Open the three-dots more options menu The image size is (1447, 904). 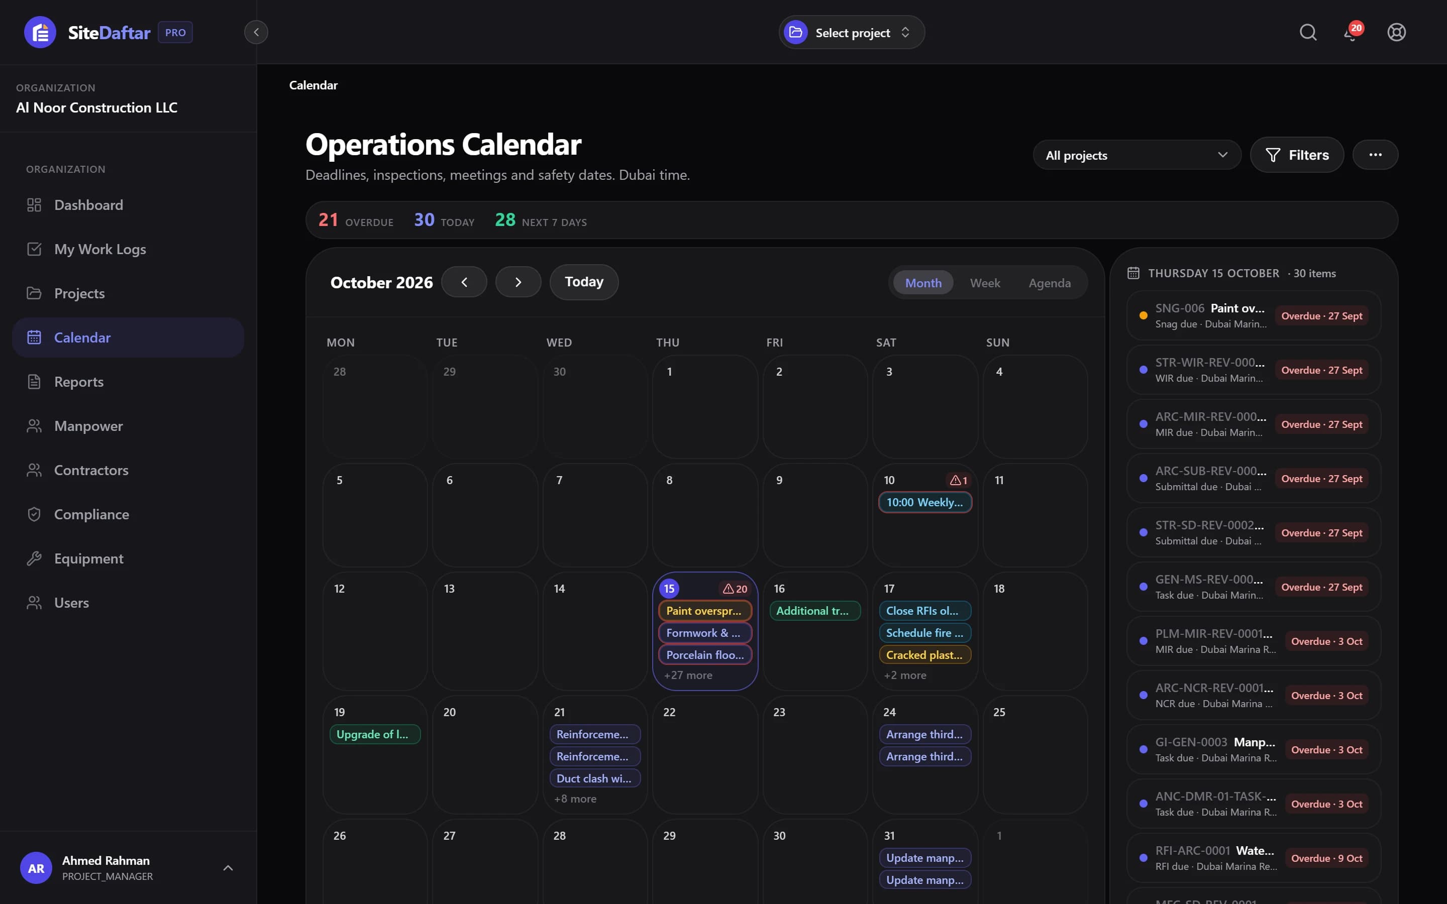[1375, 156]
